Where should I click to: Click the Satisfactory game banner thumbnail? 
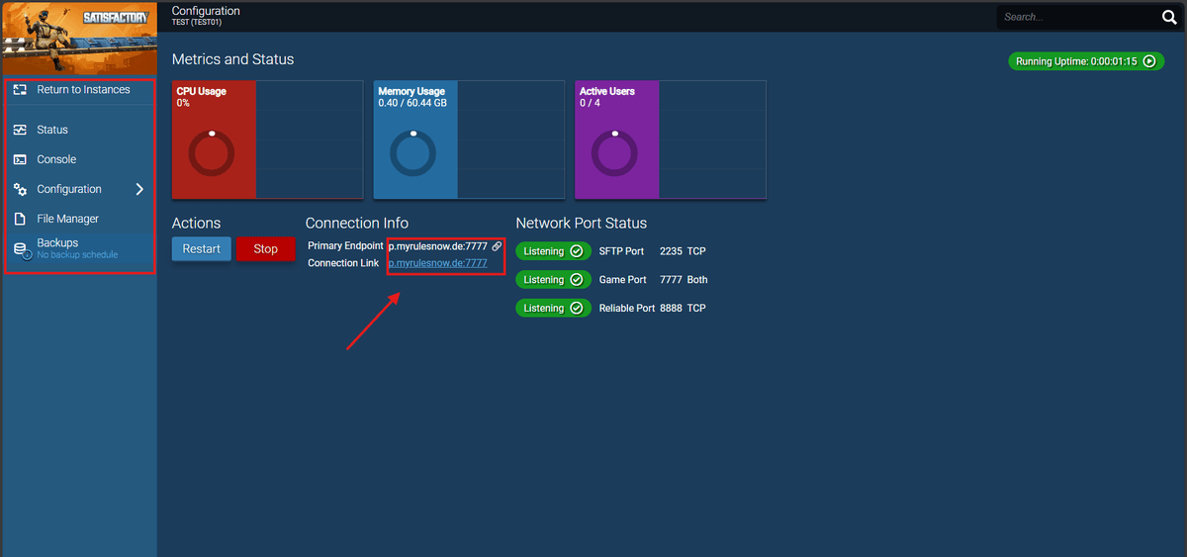point(78,38)
